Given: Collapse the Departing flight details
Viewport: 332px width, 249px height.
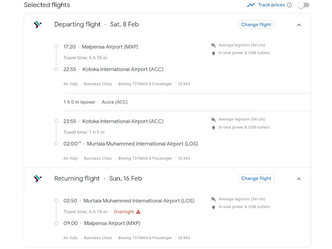Looking at the screenshot, I should [x=299, y=24].
